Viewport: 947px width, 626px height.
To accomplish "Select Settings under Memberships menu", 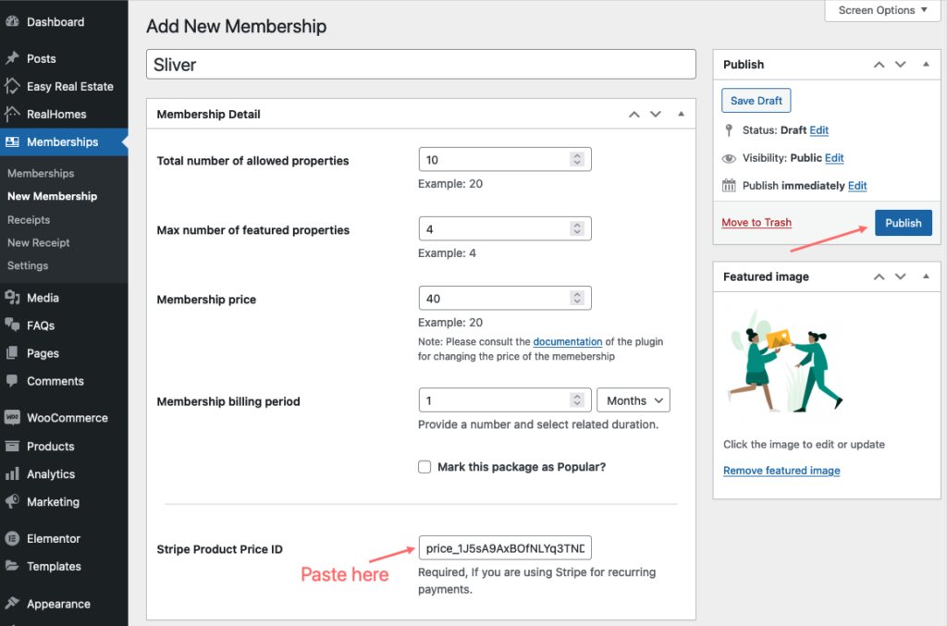I will click(x=28, y=265).
